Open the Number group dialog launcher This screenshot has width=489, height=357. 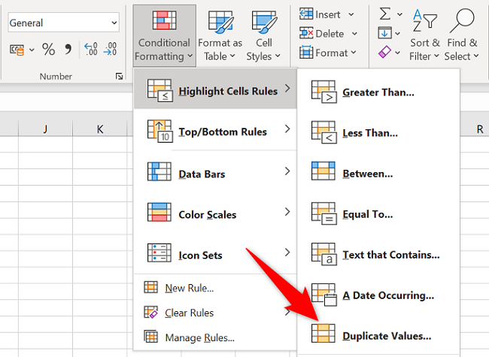click(x=119, y=77)
